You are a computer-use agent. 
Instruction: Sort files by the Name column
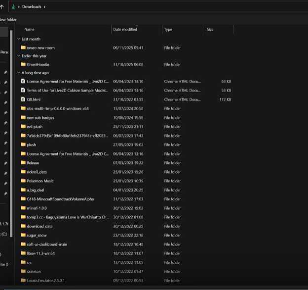pyautogui.click(x=30, y=30)
